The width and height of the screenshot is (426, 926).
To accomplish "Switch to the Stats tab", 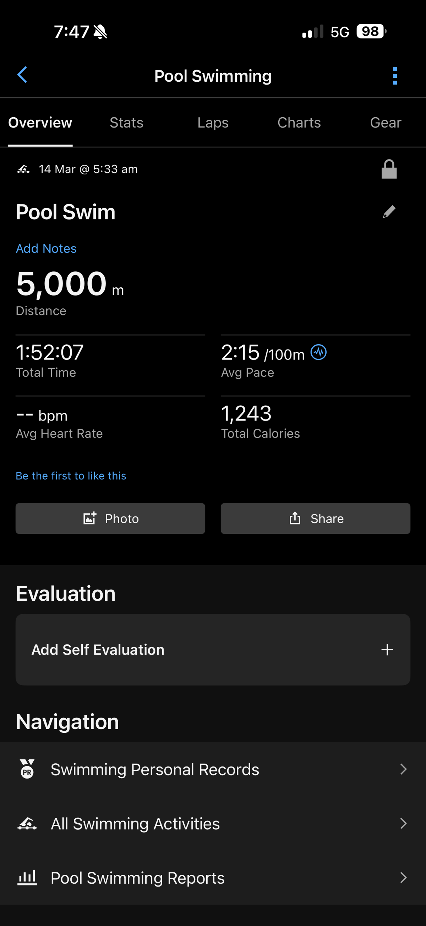I will click(126, 123).
